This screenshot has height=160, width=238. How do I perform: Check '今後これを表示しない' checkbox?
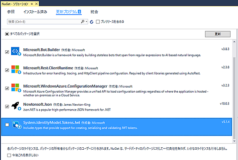[9, 155]
